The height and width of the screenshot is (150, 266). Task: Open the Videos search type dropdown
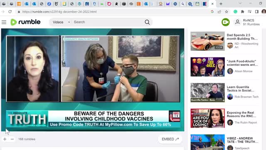click(x=61, y=22)
